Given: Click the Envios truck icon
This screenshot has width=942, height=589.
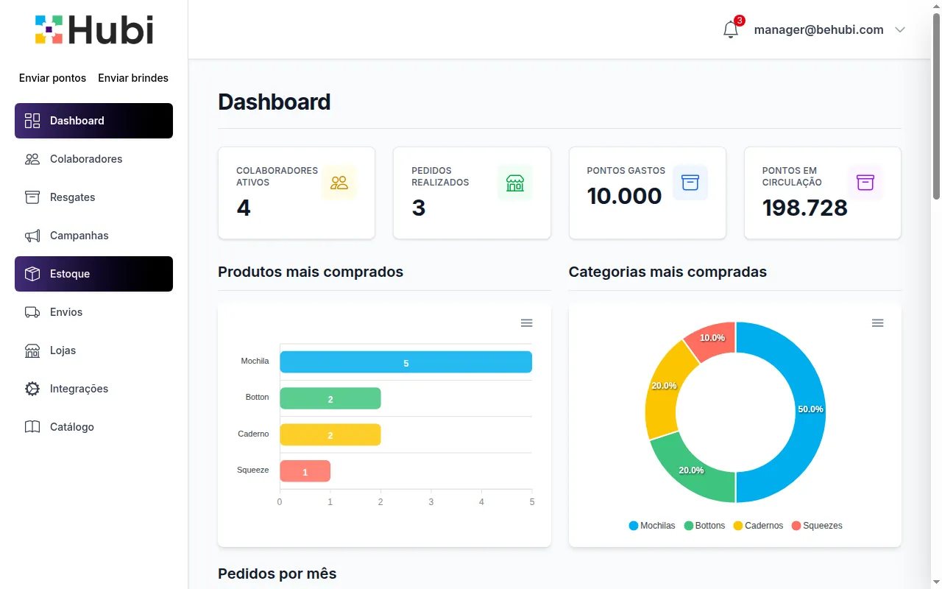Looking at the screenshot, I should click(32, 312).
